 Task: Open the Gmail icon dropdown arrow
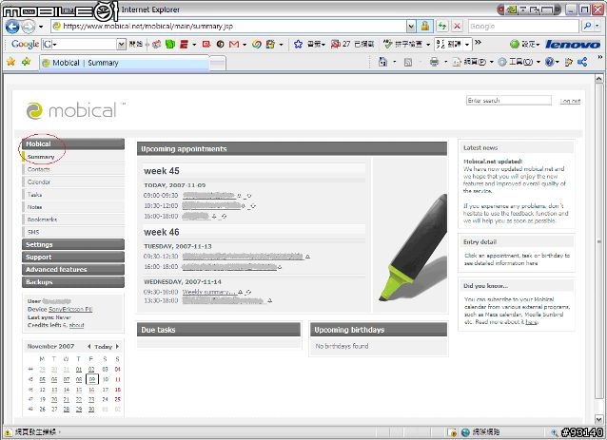tap(245, 45)
